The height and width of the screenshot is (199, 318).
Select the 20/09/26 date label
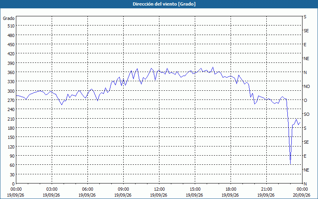(x=302, y=195)
